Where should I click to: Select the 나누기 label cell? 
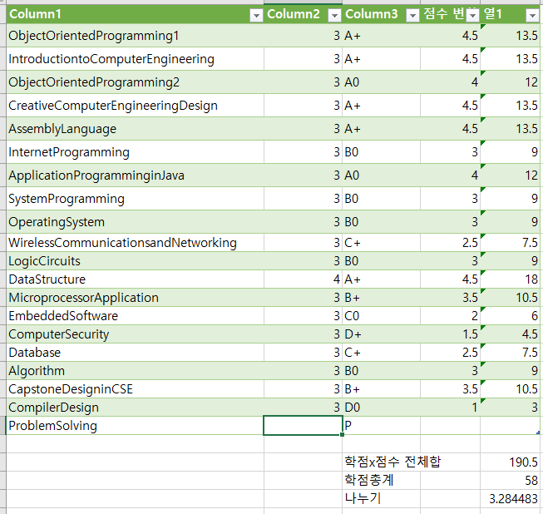(x=382, y=499)
